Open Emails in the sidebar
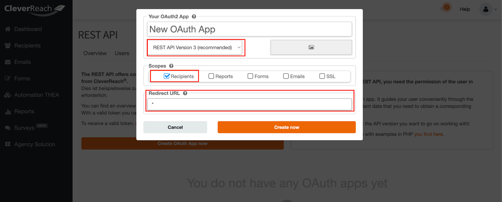The image size is (502, 202). coord(22,62)
